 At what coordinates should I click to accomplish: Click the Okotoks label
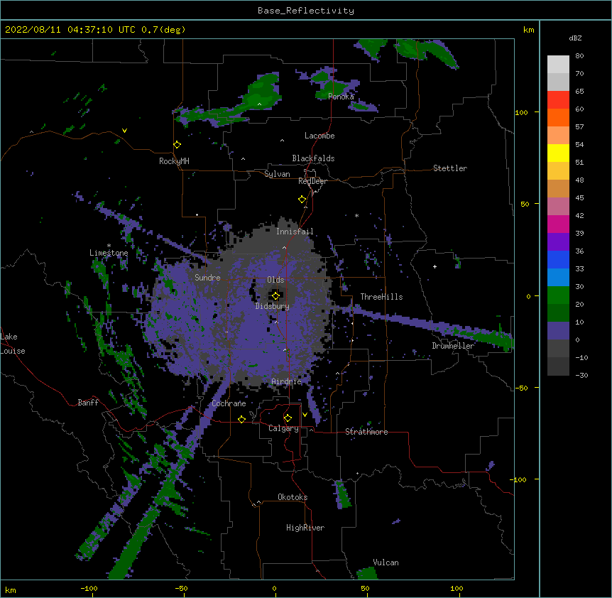tap(293, 497)
